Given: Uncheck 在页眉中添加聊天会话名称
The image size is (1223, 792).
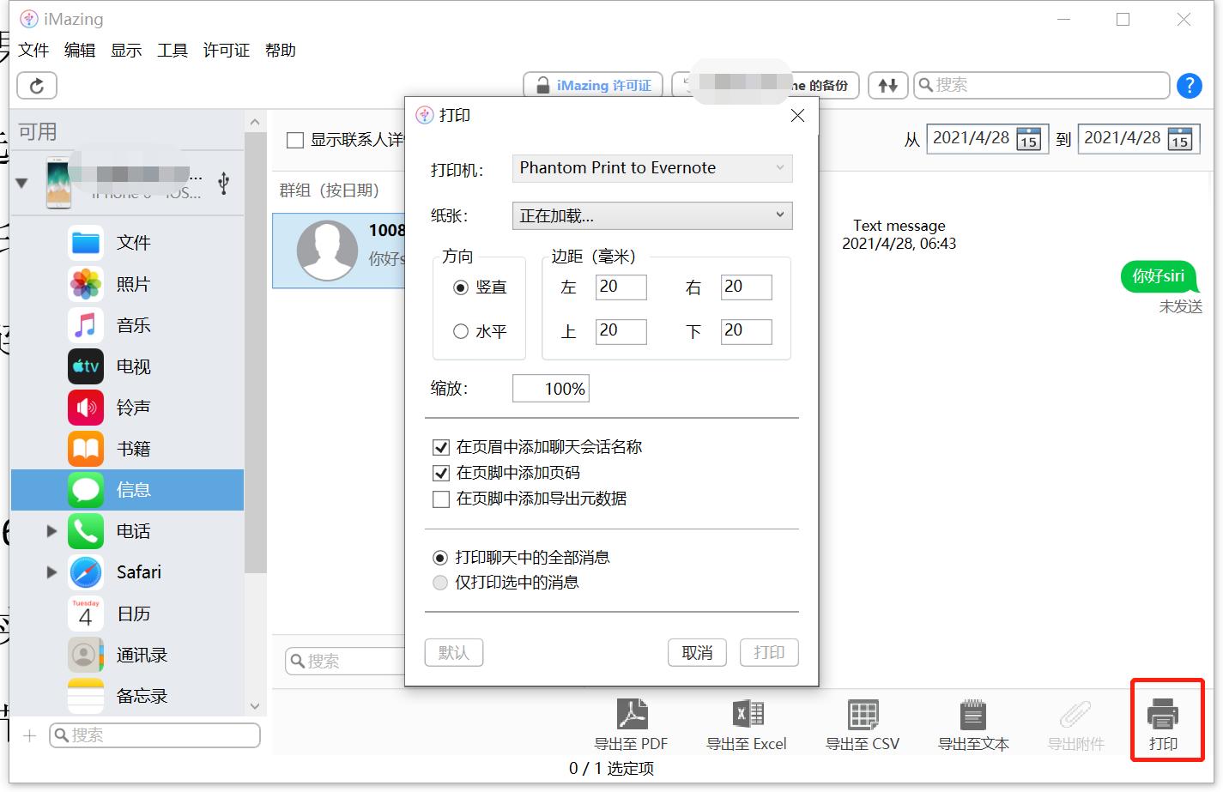Looking at the screenshot, I should pos(441,446).
